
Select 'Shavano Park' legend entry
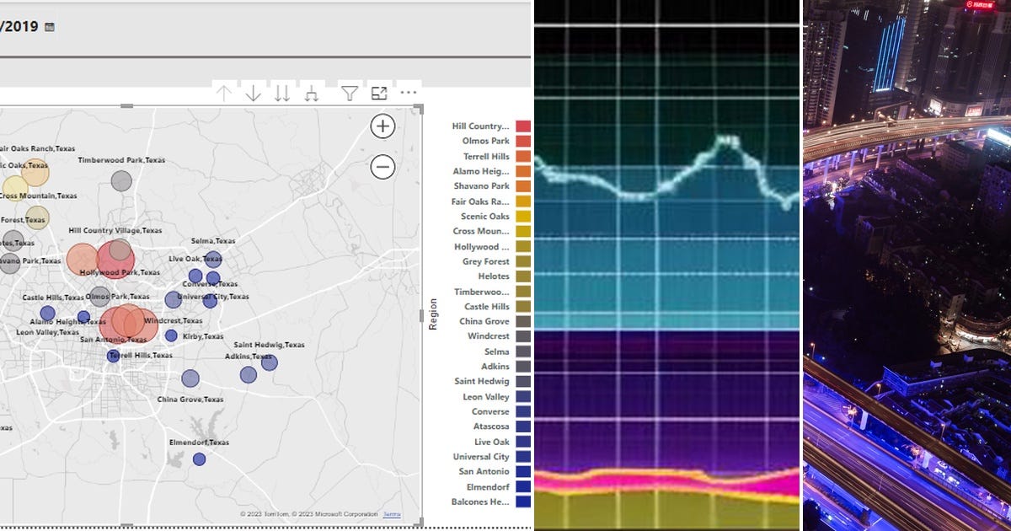click(x=483, y=186)
